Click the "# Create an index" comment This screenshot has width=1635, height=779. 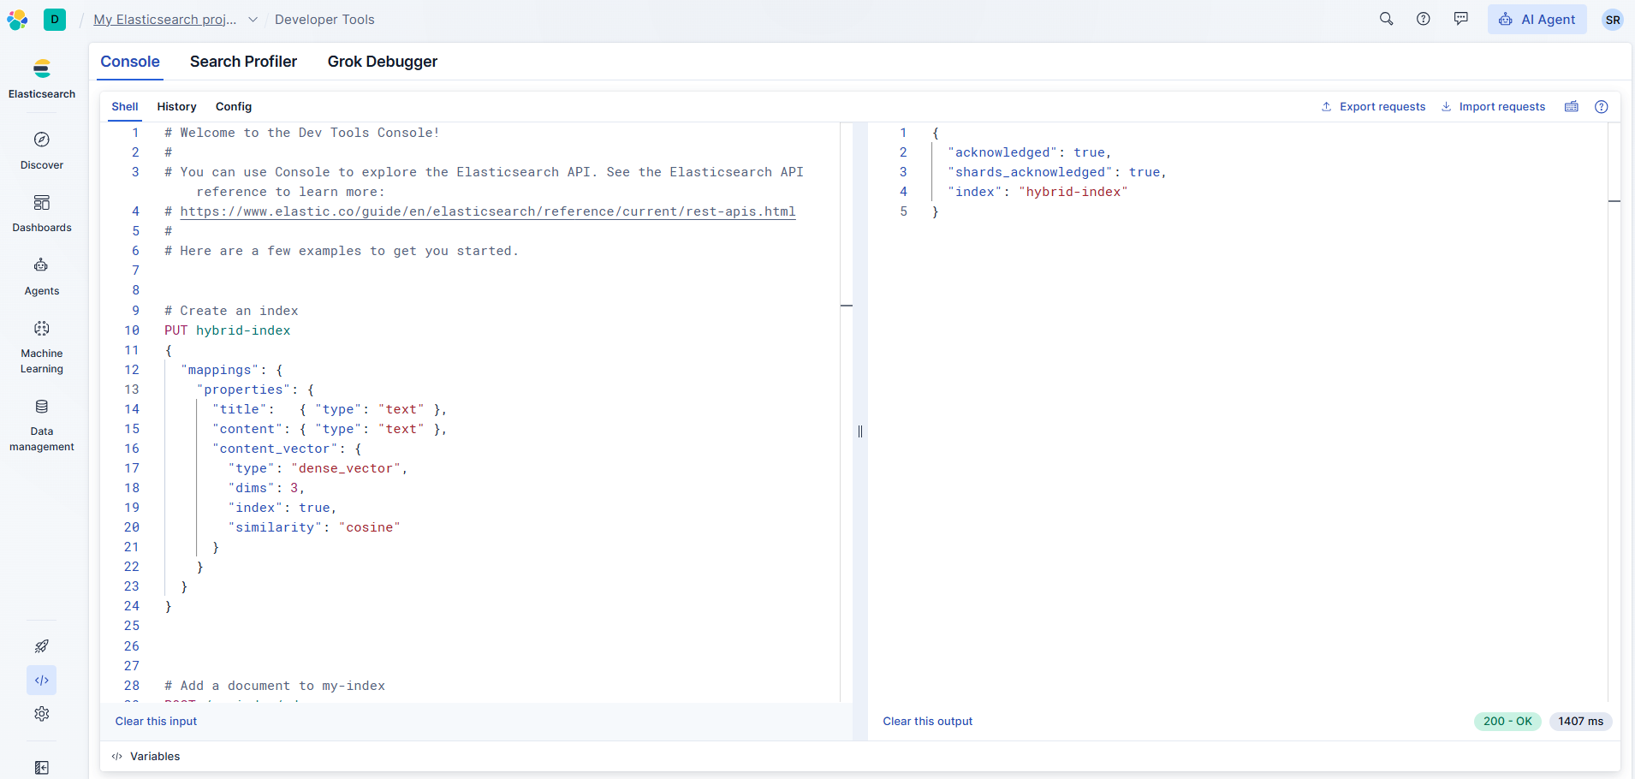pos(231,311)
